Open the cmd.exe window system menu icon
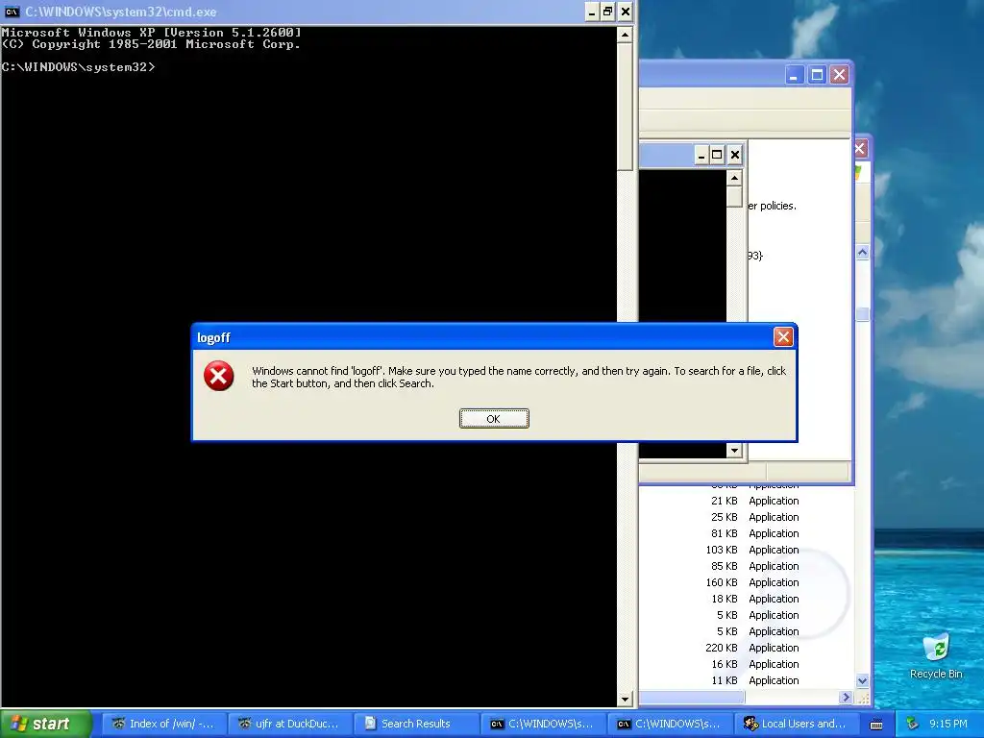Image resolution: width=984 pixels, height=738 pixels. click(x=12, y=12)
